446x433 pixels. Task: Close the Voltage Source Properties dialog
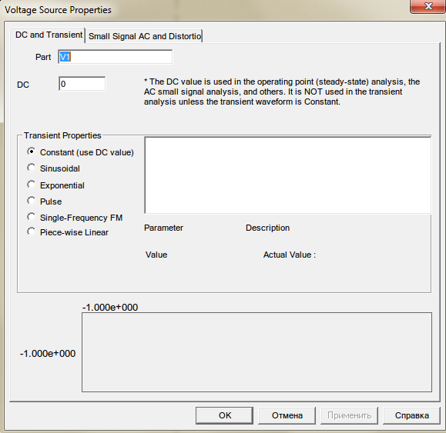(x=428, y=6)
